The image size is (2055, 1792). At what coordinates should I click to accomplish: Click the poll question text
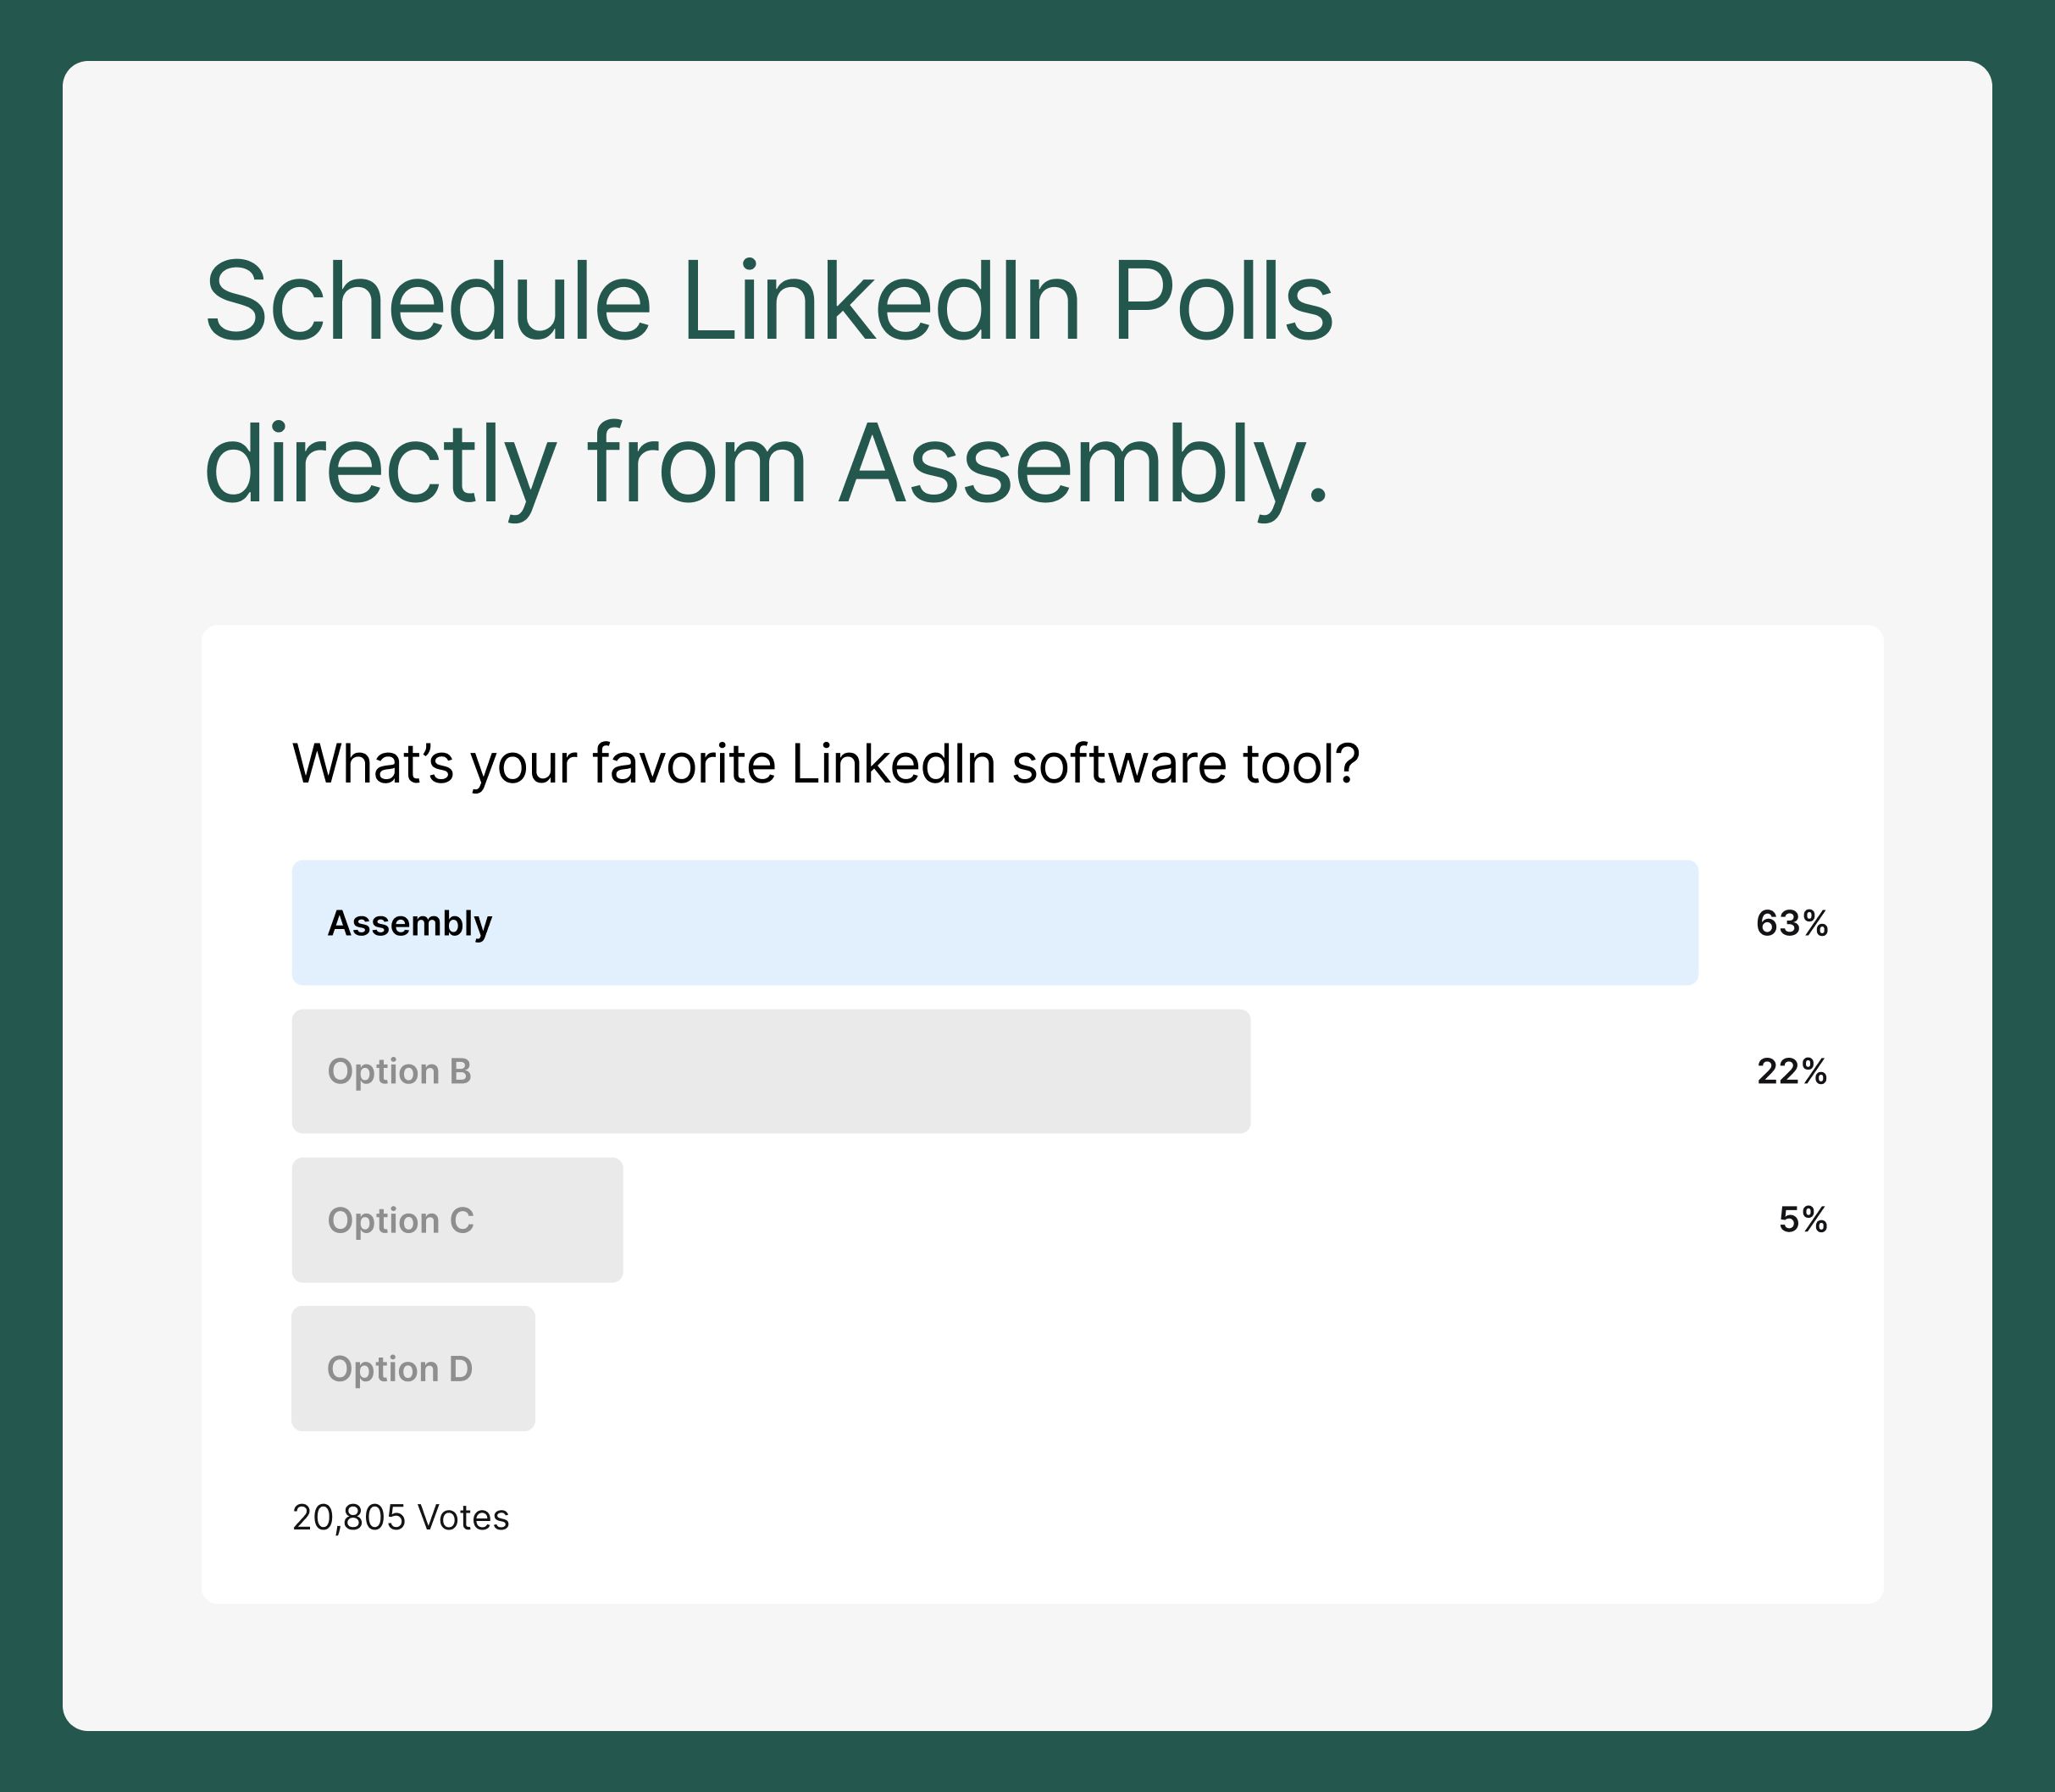[826, 764]
